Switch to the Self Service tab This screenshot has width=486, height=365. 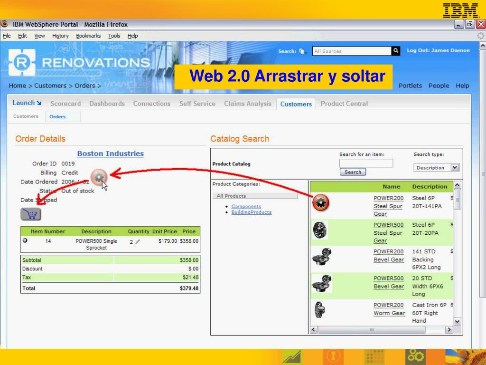[x=197, y=104]
